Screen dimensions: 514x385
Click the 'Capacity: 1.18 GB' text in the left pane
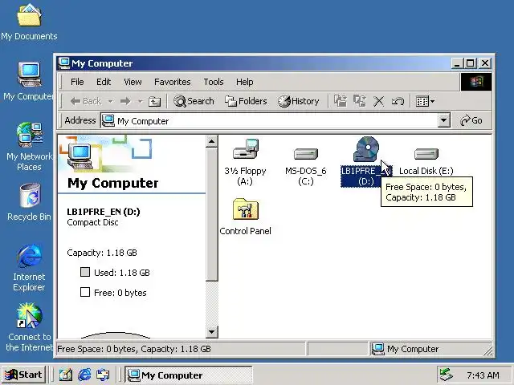(x=102, y=253)
